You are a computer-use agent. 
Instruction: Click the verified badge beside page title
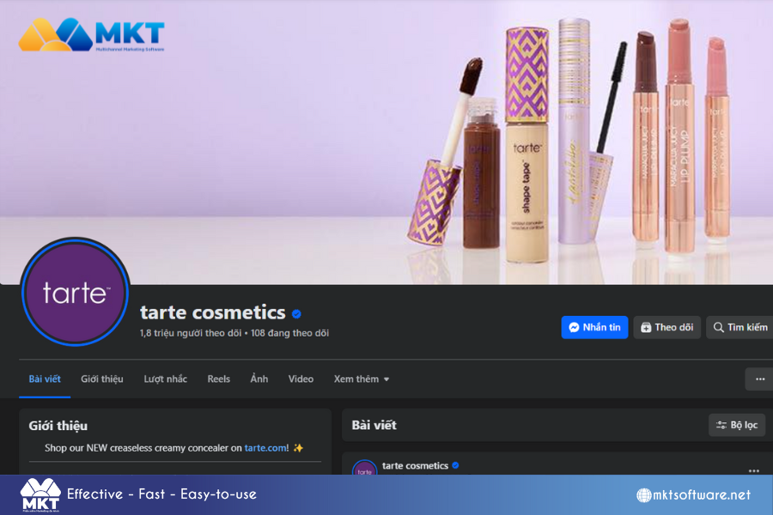pyautogui.click(x=296, y=314)
